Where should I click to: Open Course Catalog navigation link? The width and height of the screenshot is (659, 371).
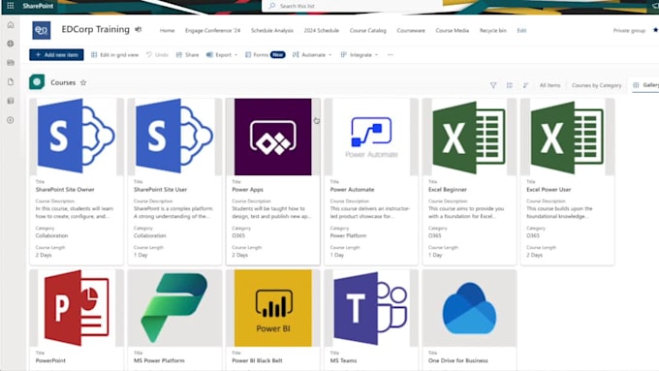click(x=367, y=31)
